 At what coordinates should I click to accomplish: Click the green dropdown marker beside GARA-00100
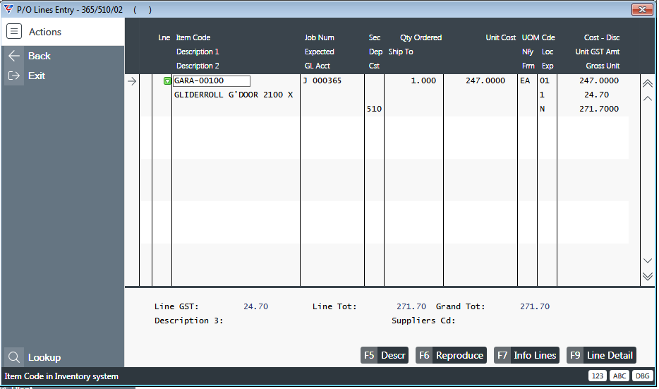point(167,80)
